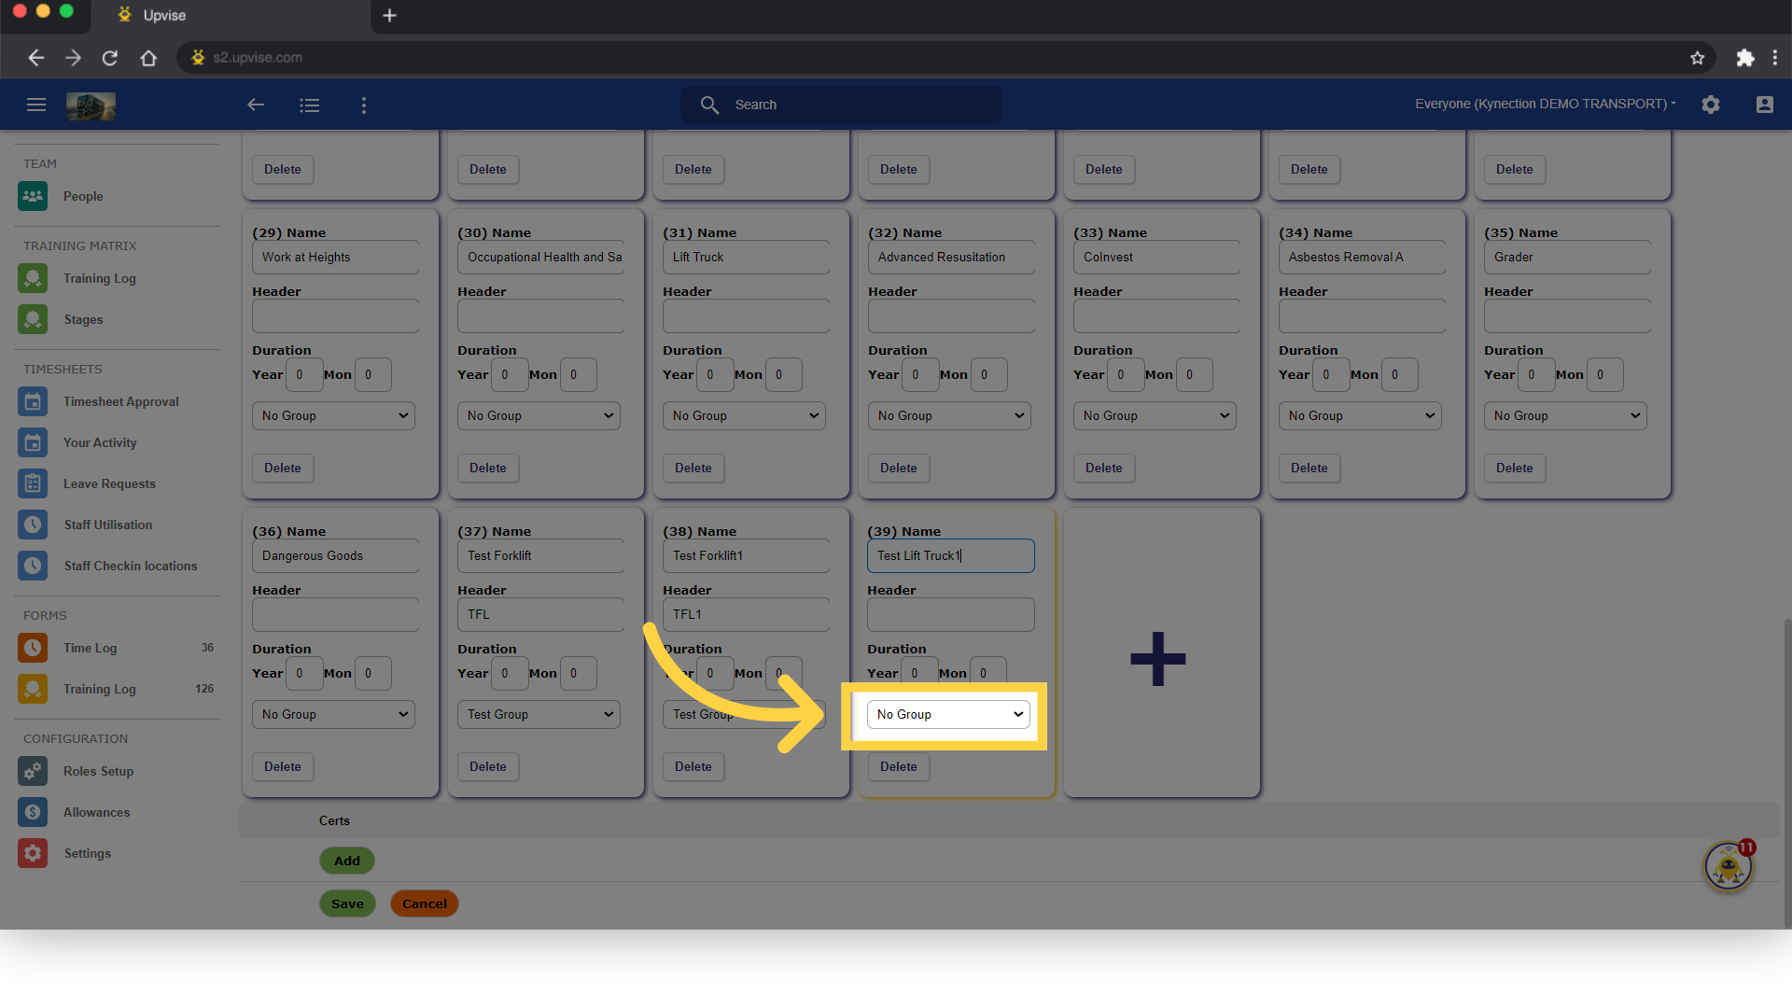Click the list view icon in the toolbar

pos(310,105)
